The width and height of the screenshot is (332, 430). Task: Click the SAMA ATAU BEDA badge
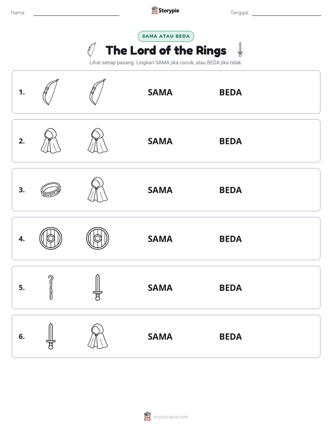coord(166,36)
